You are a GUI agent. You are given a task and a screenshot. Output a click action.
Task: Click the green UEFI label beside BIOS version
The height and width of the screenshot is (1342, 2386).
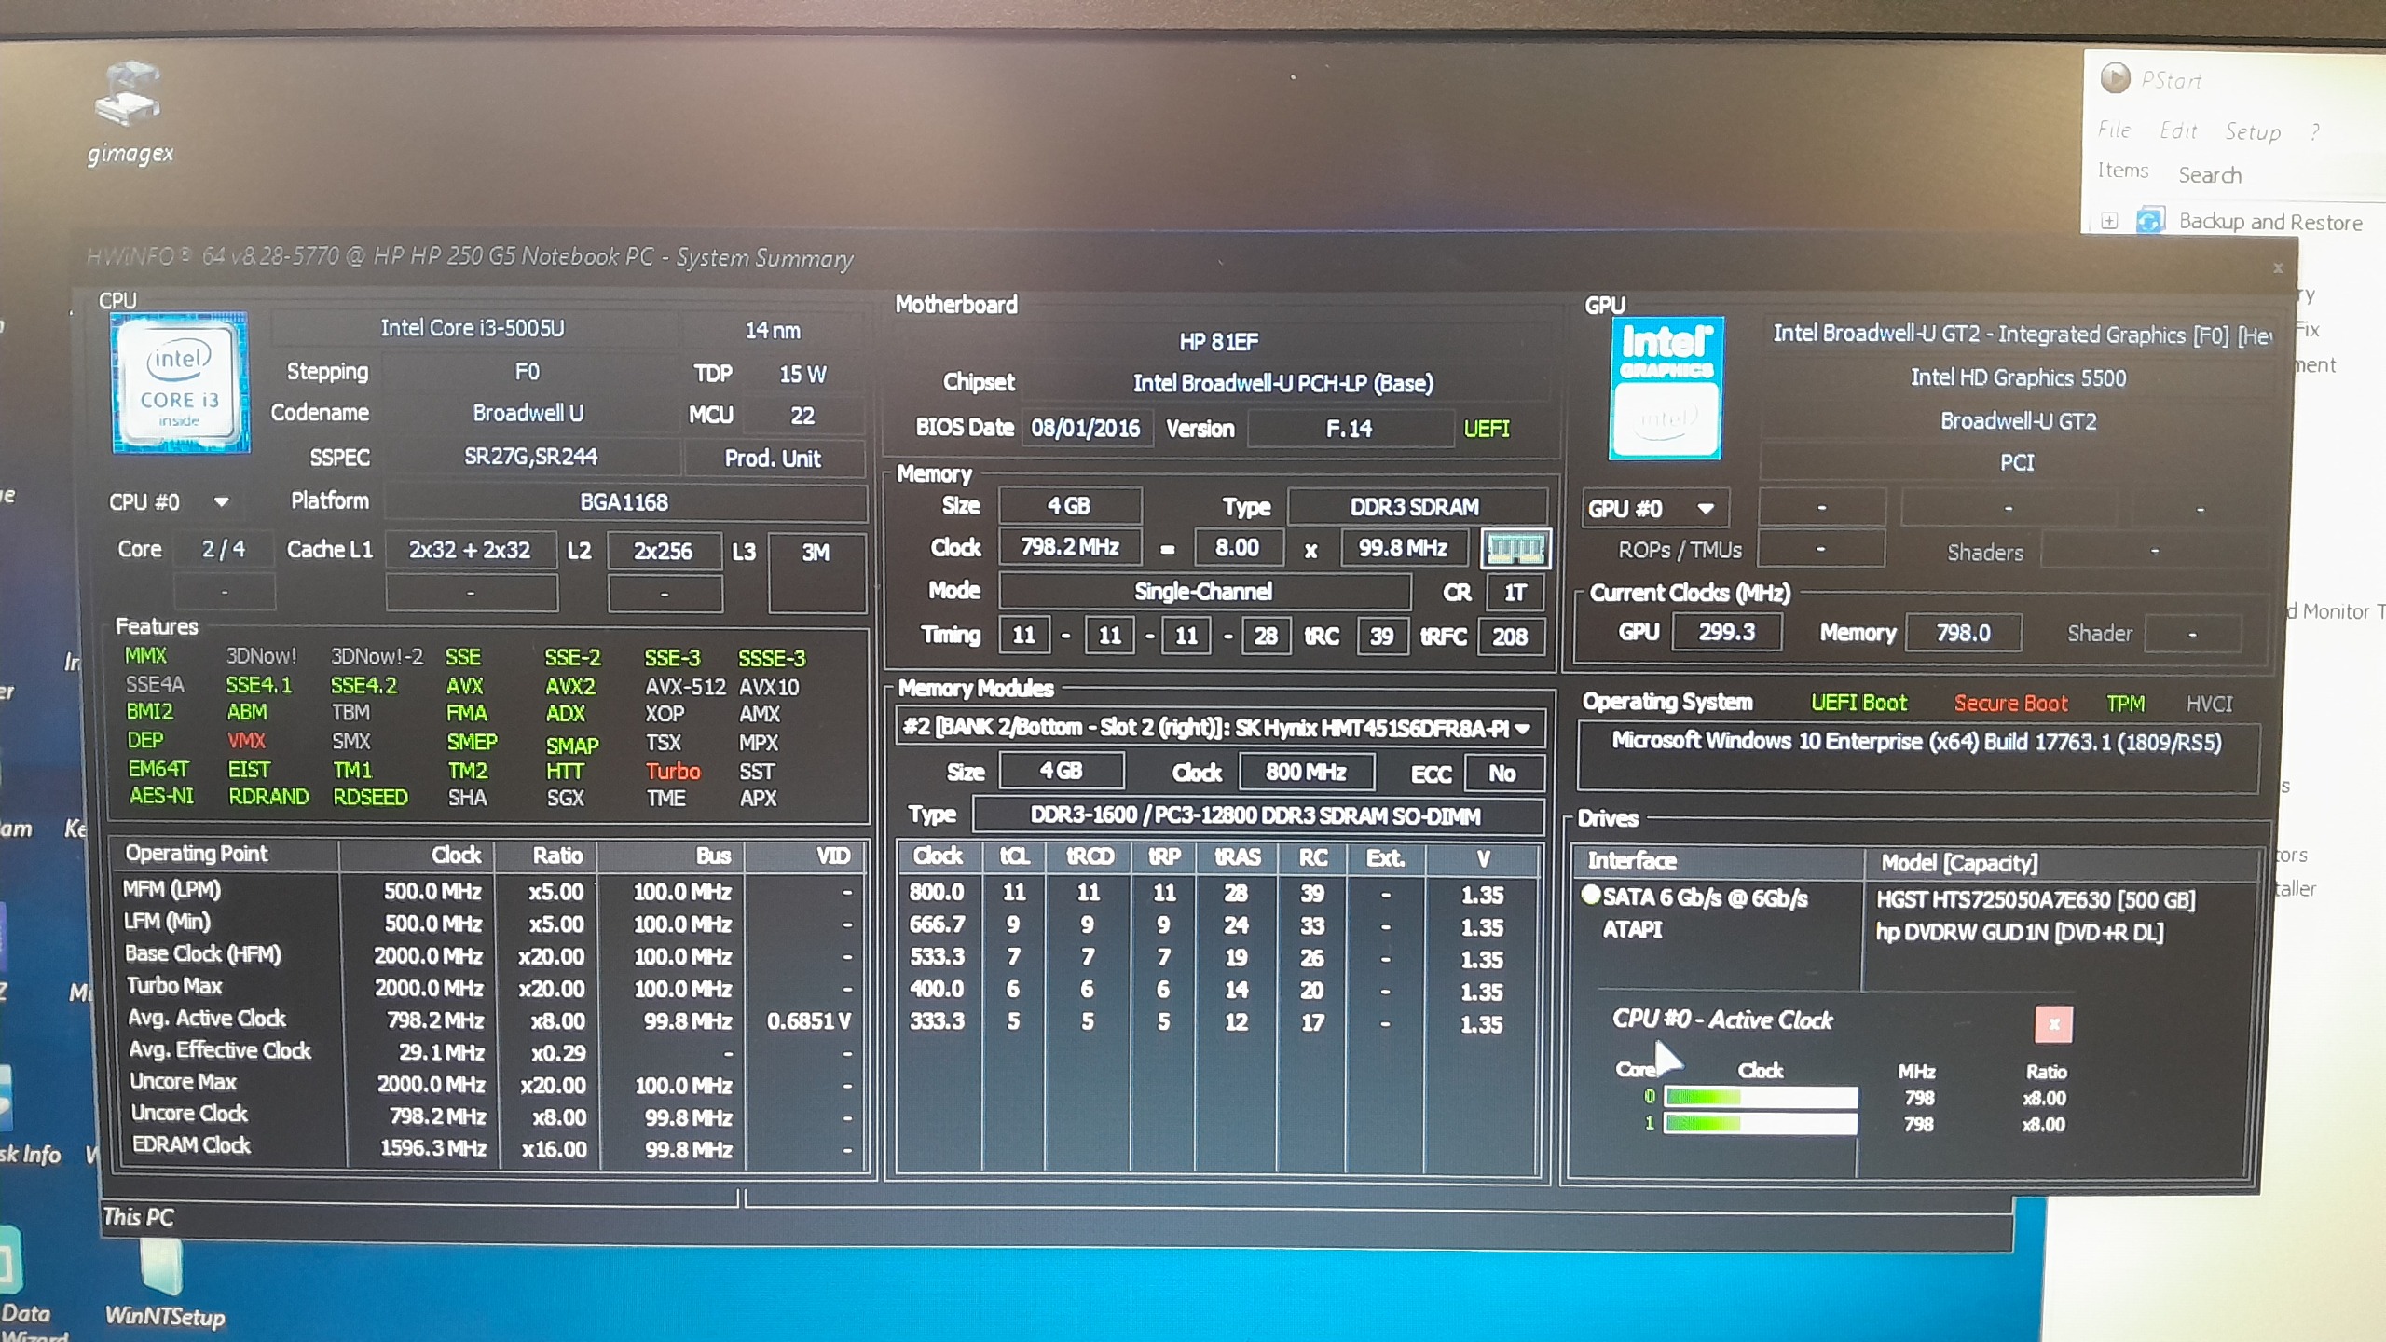[1487, 429]
